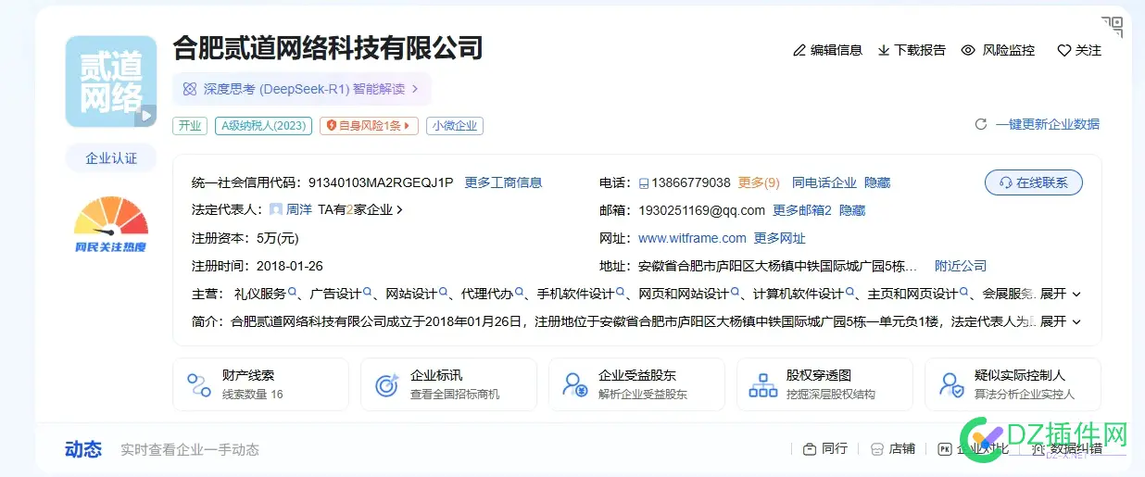Screen dimensions: 1145x477
Task: Click credit code 91340103MA2RGEQJ1P text
Action: pos(381,182)
